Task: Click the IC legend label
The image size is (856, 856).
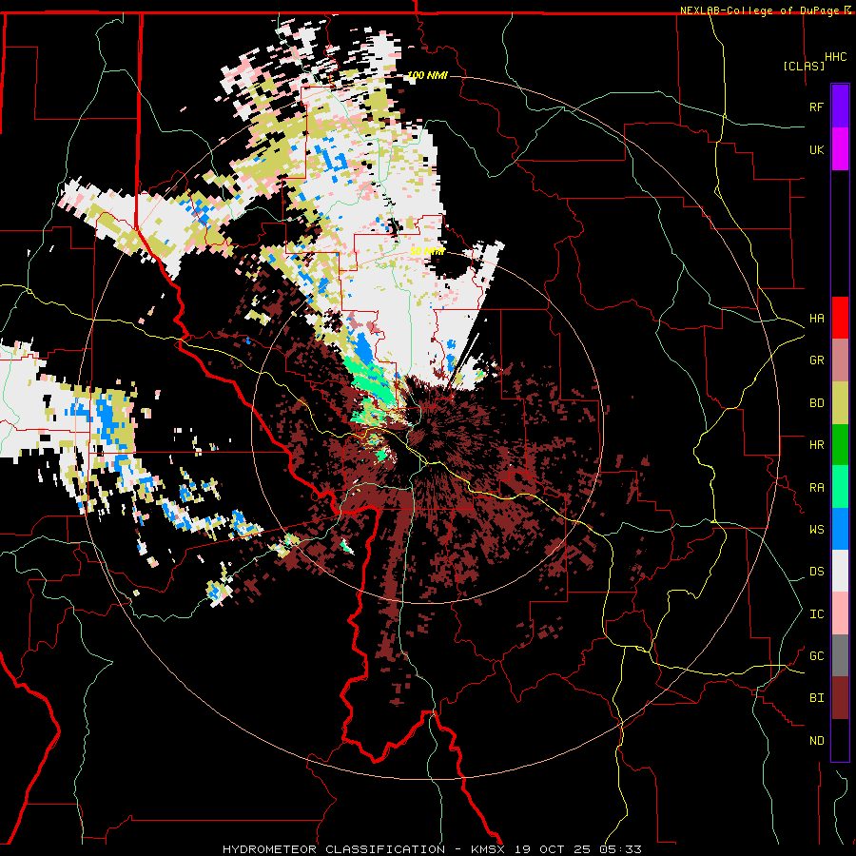Action: point(816,614)
